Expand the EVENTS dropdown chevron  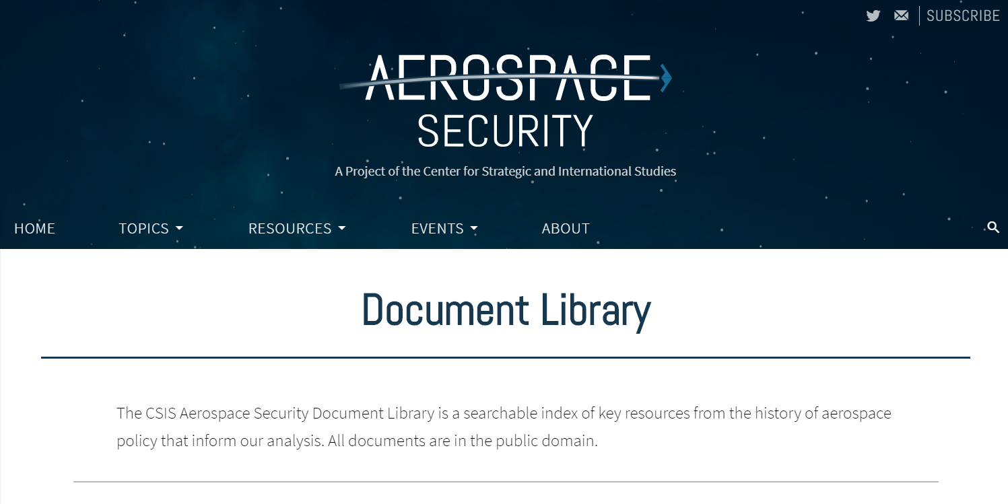click(x=474, y=229)
